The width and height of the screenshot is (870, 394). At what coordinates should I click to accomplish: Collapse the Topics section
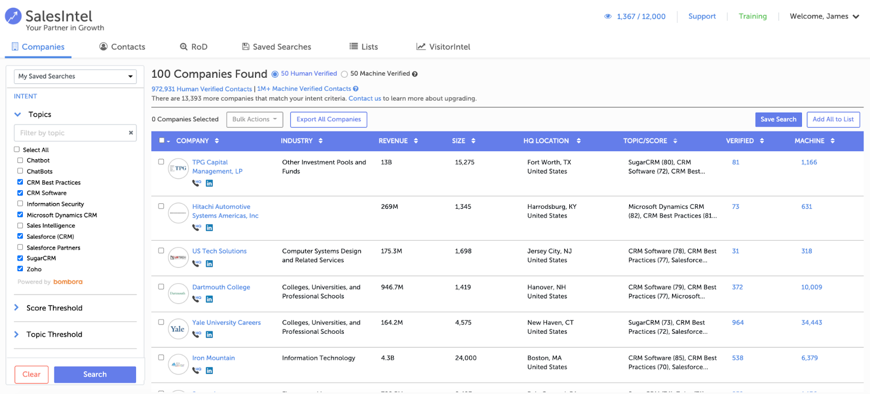(17, 115)
